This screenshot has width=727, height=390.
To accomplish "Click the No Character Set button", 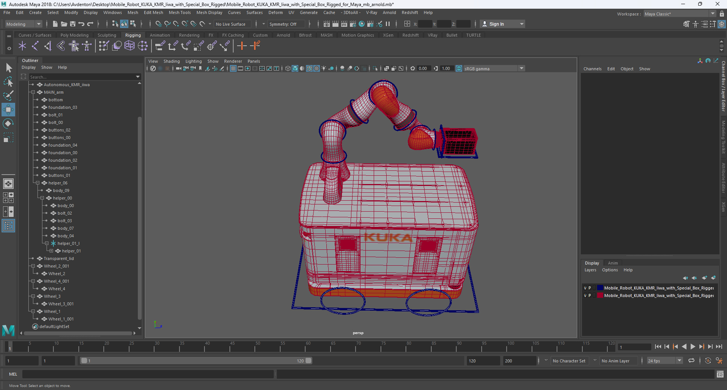I will coord(569,361).
